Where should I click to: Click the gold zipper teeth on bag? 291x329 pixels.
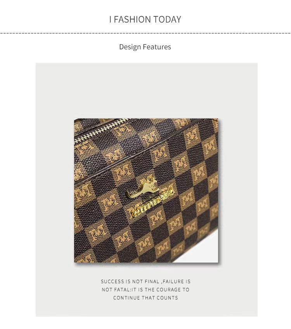tap(99, 130)
